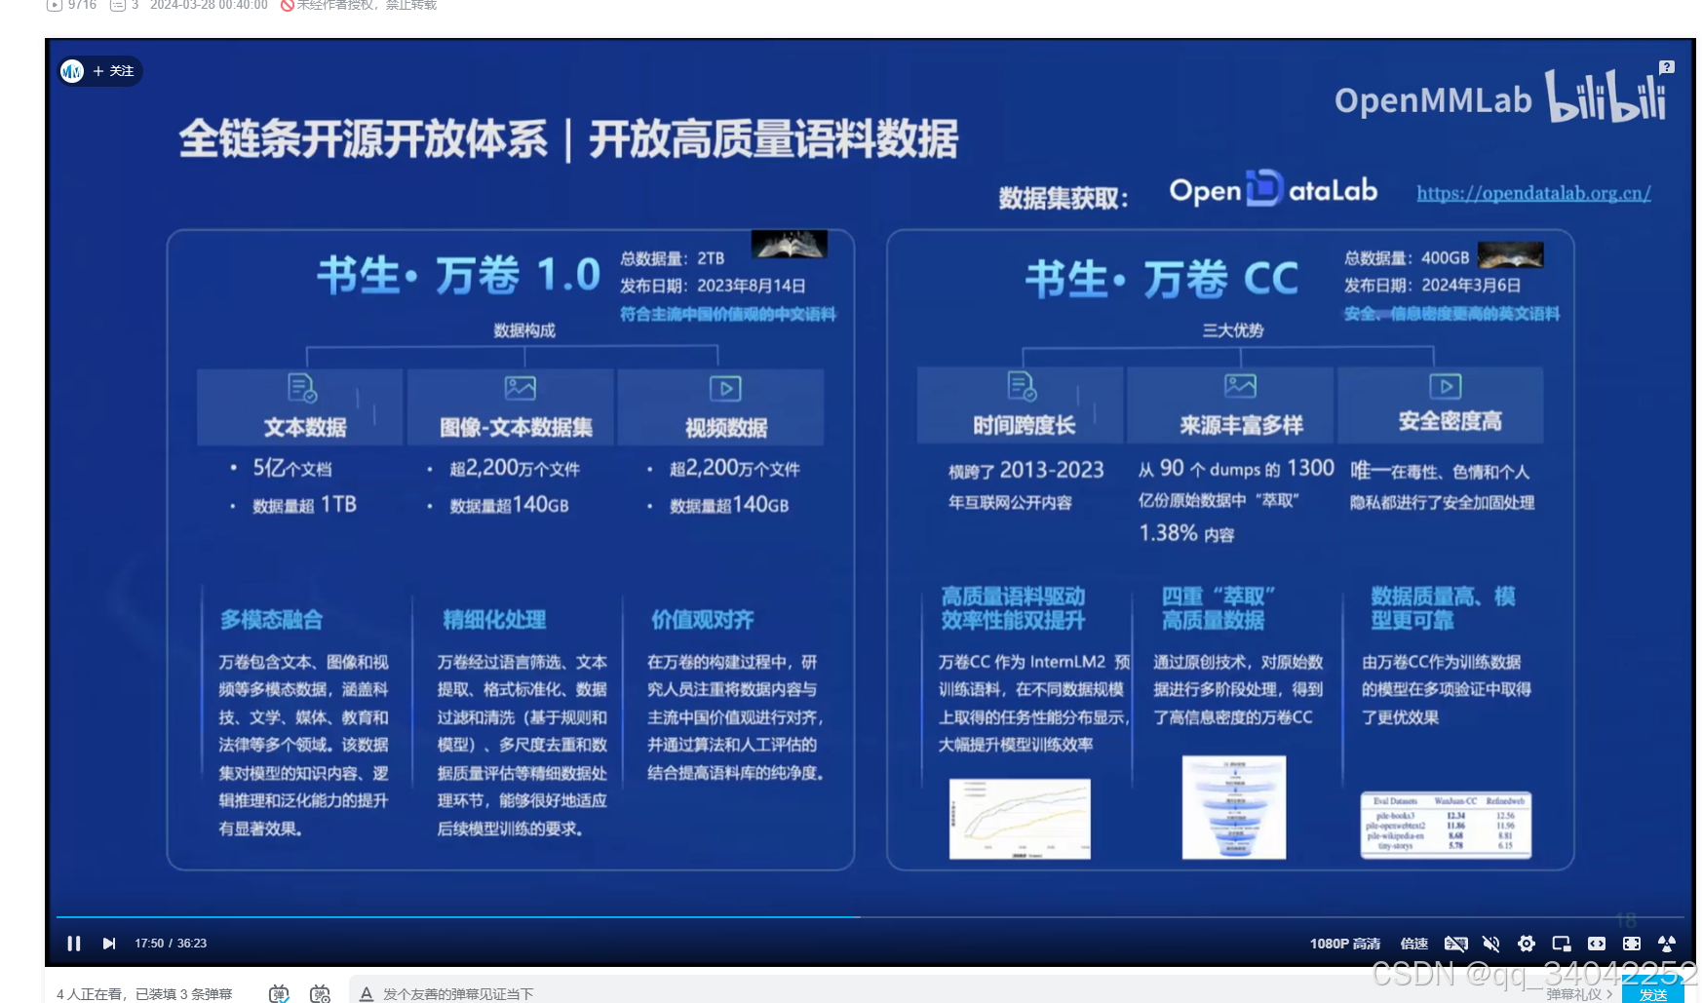Click the 17:50 / 36:23 time display

[171, 944]
